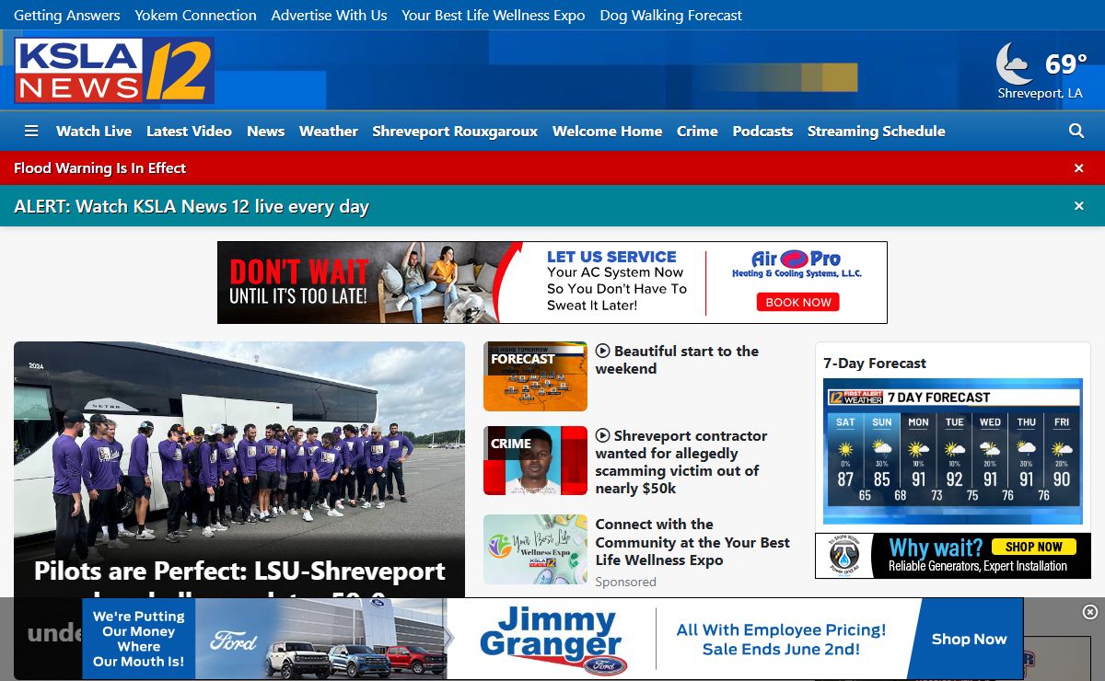Click SHOP NOW in the generator ad
This screenshot has height=681, width=1105.
(1033, 547)
